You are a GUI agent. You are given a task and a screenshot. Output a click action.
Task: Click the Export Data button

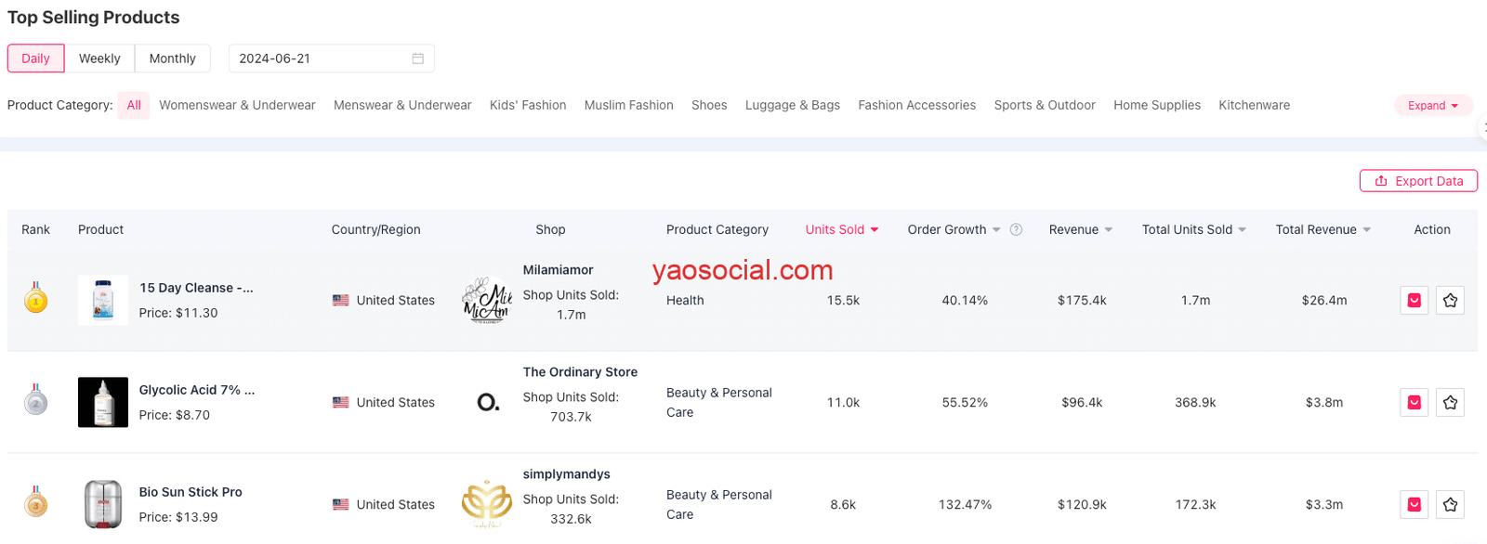click(x=1418, y=181)
